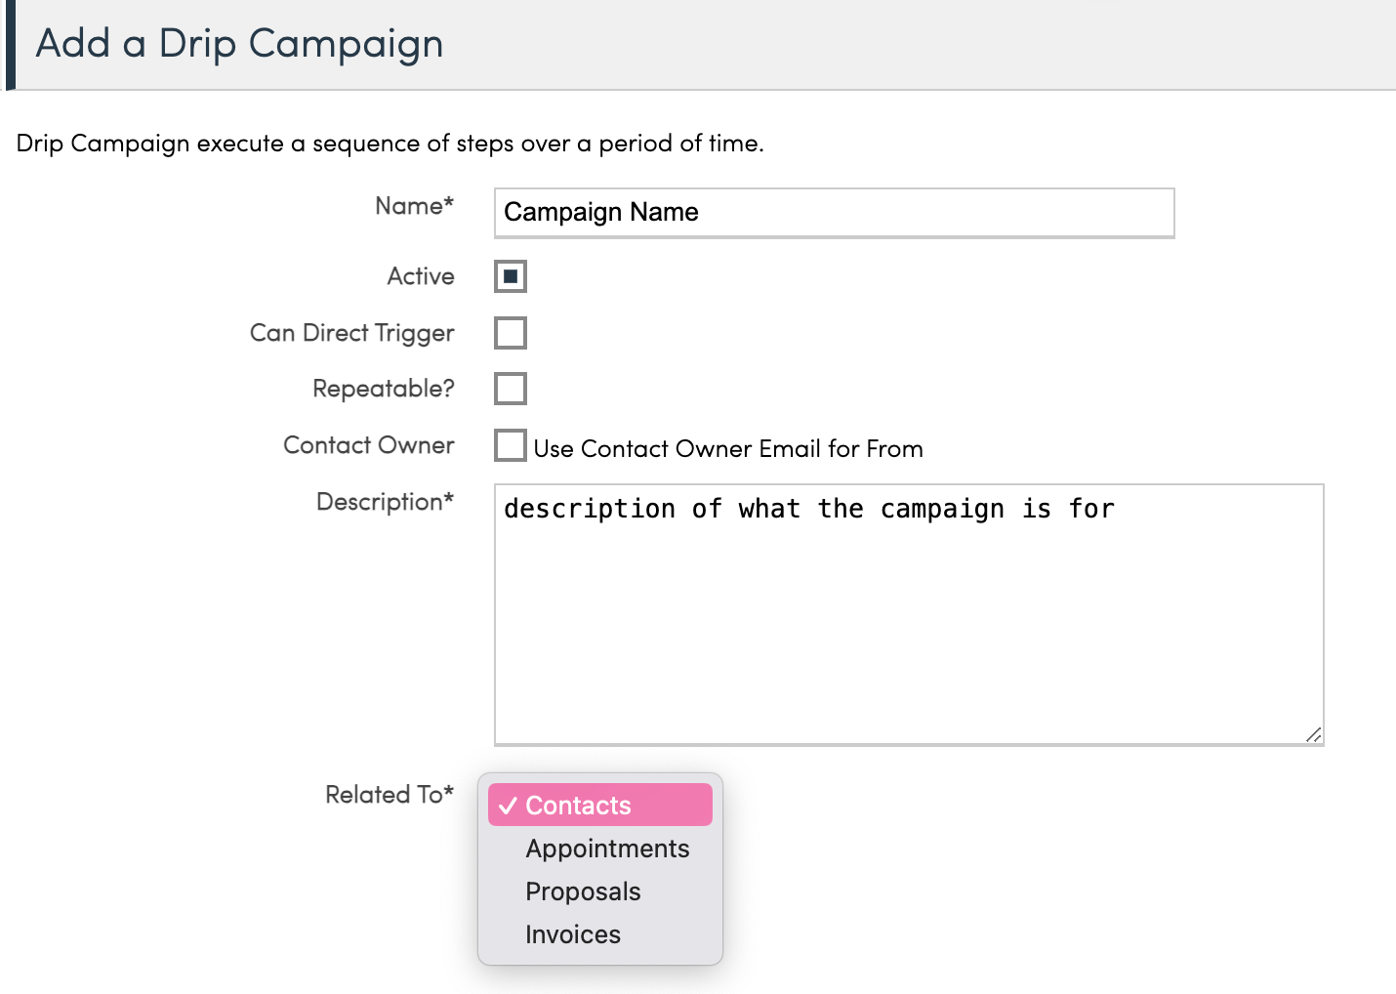The height and width of the screenshot is (994, 1396).
Task: Click the Description box resize handle
Action: [1313, 734]
